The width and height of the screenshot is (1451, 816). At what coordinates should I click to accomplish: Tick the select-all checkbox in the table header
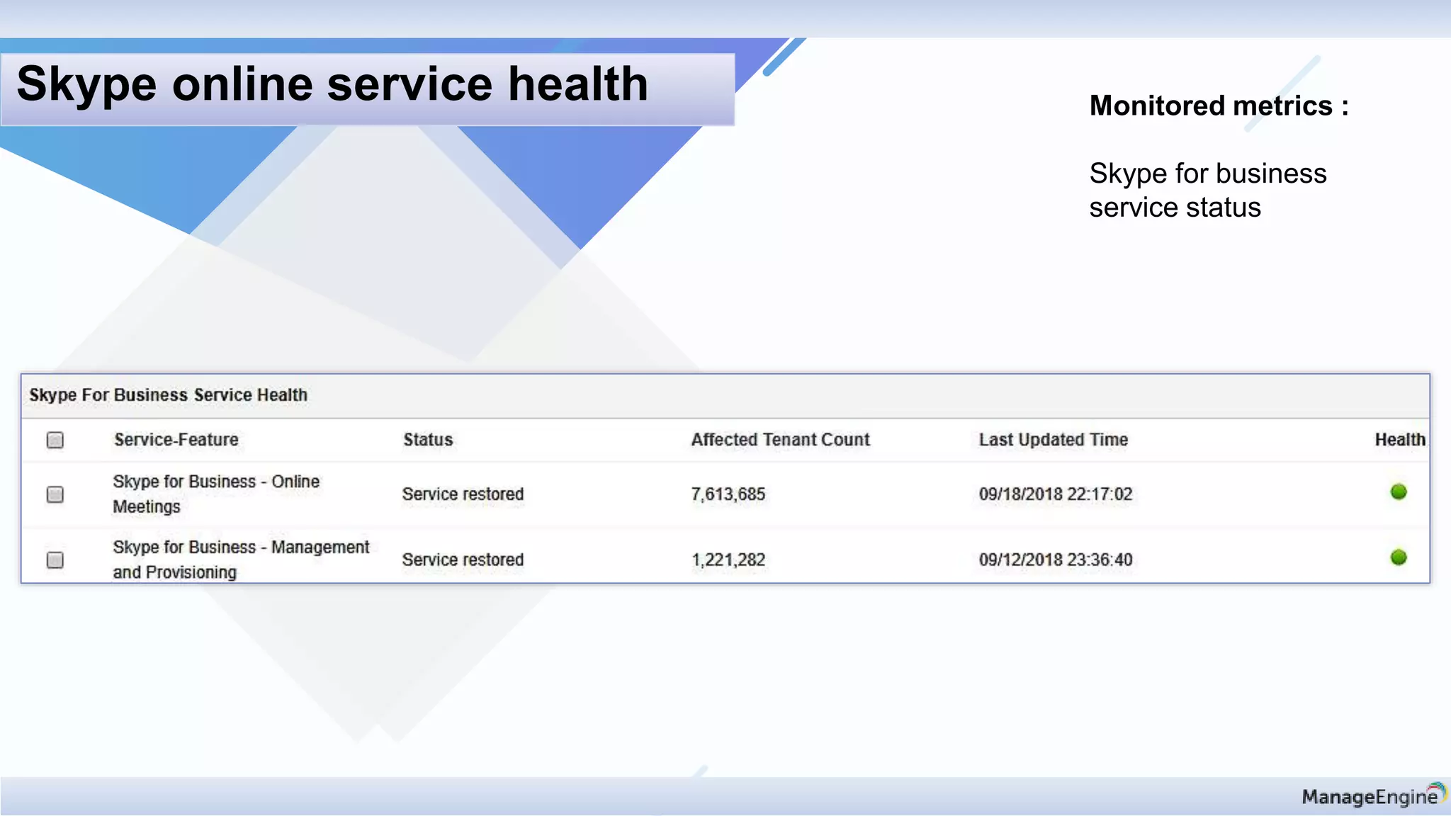tap(55, 440)
